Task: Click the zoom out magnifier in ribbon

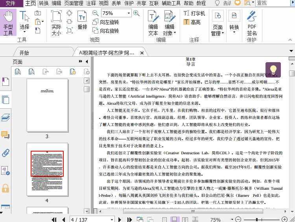Action: [x=96, y=13]
